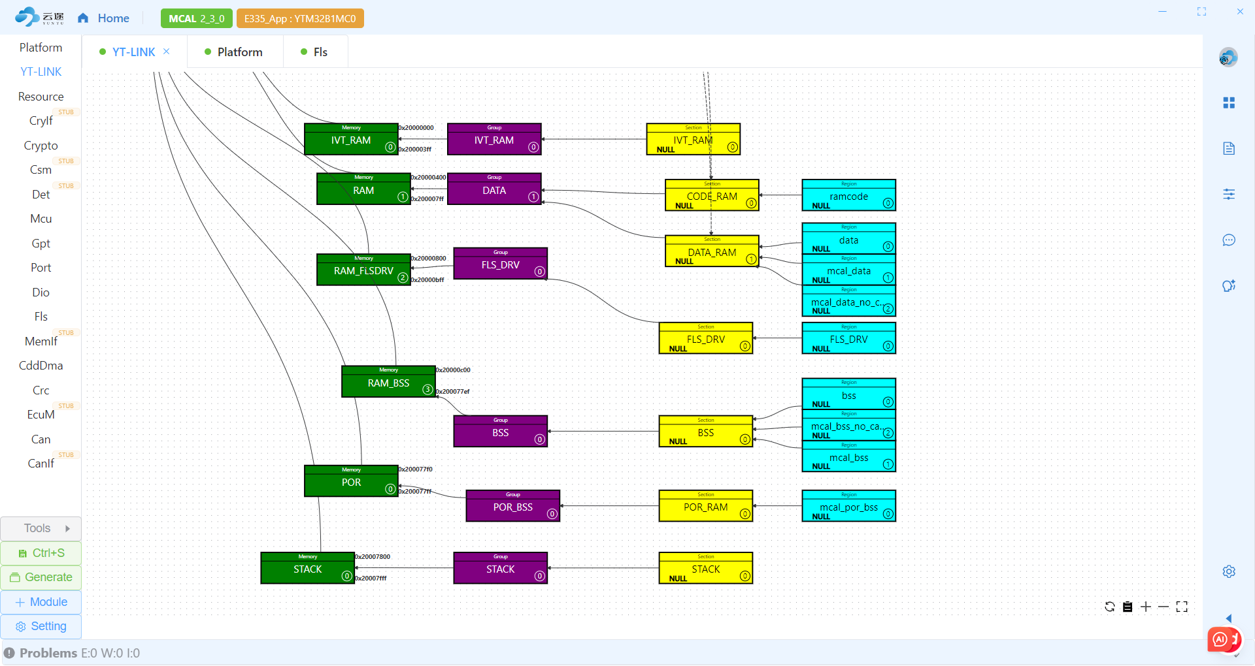Switch to the Fls tab
The width and height of the screenshot is (1255, 666).
[x=314, y=52]
